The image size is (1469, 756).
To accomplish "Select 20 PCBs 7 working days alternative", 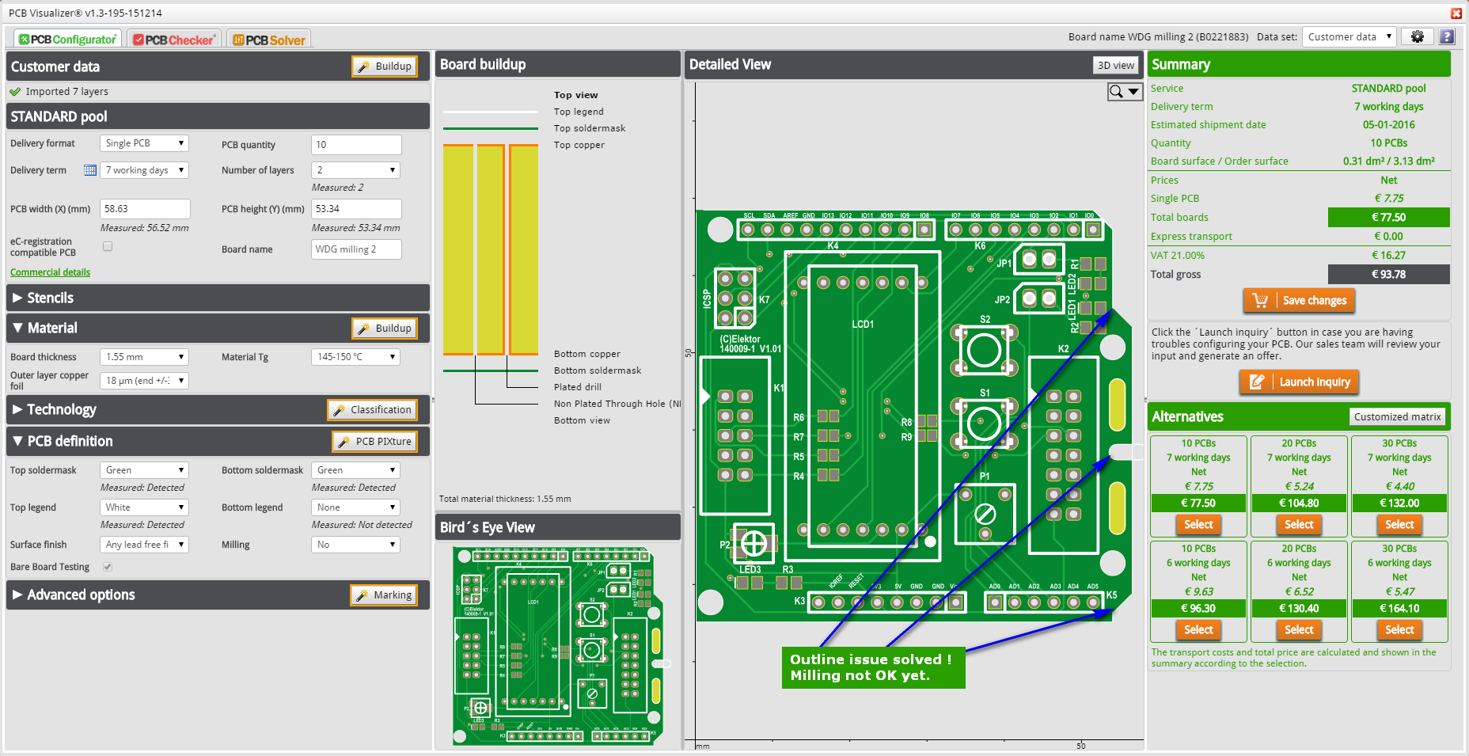I will click(1299, 525).
